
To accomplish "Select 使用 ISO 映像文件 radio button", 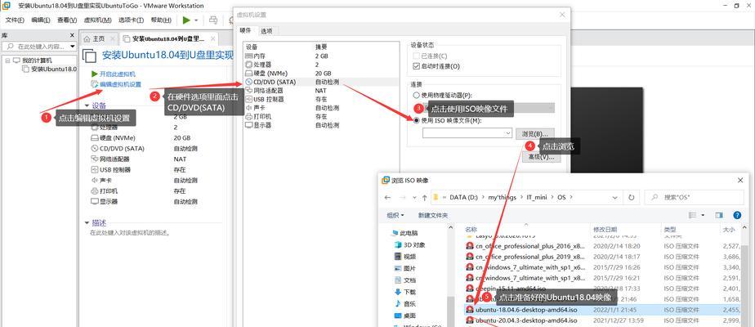I will [417, 120].
